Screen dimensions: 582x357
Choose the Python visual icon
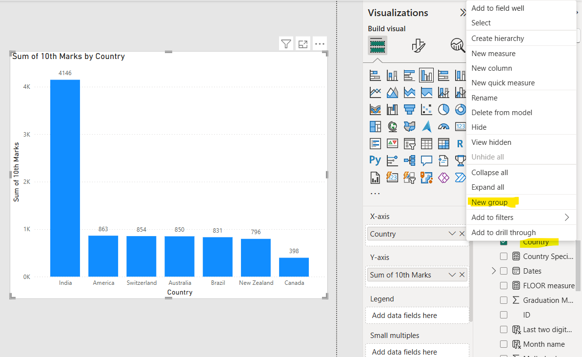(x=375, y=160)
